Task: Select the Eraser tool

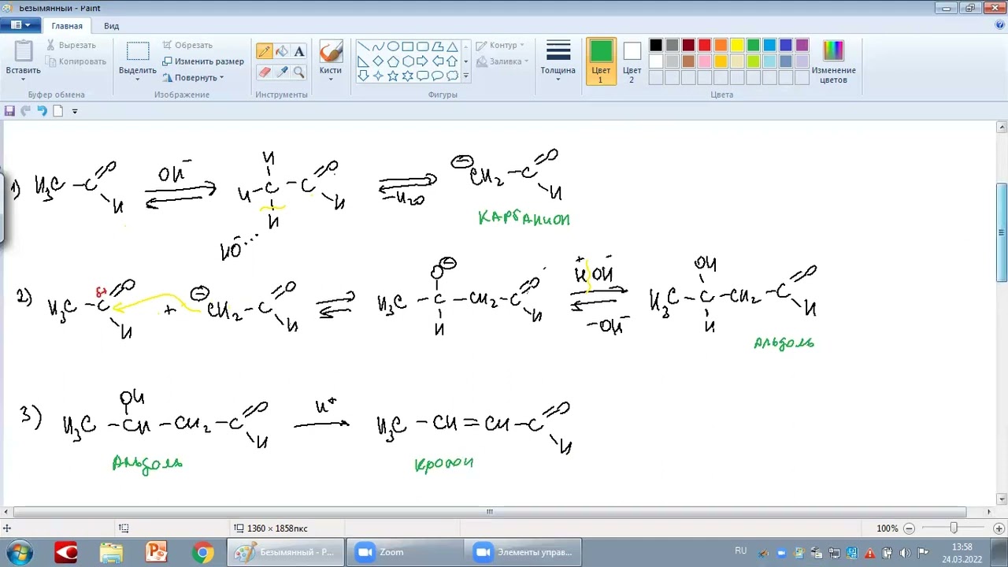Action: [x=264, y=72]
